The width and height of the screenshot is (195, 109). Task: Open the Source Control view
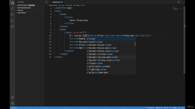[x=12, y=15]
